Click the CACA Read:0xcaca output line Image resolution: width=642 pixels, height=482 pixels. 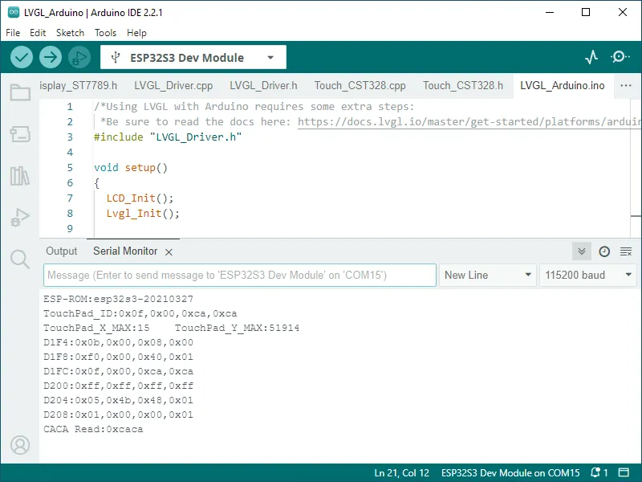tap(93, 429)
